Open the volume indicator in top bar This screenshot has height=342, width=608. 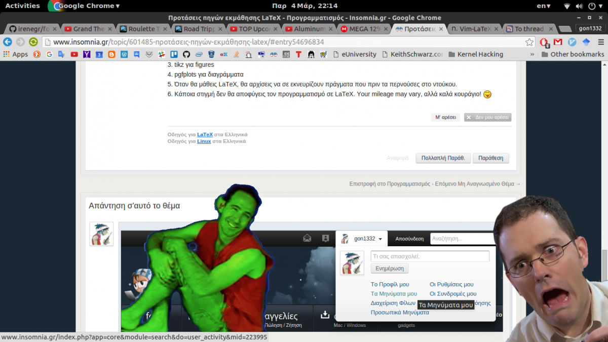tap(579, 6)
